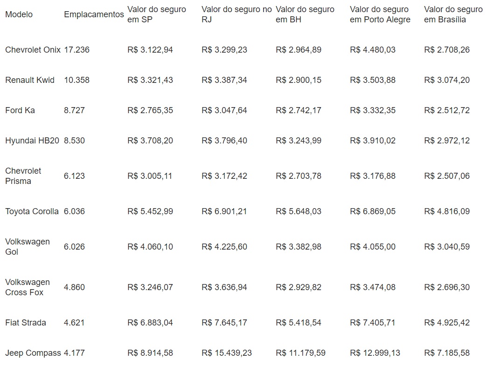This screenshot has height=366, width=488.
Task: Click the R$ 2.507,06 Brasília value
Action: click(447, 176)
